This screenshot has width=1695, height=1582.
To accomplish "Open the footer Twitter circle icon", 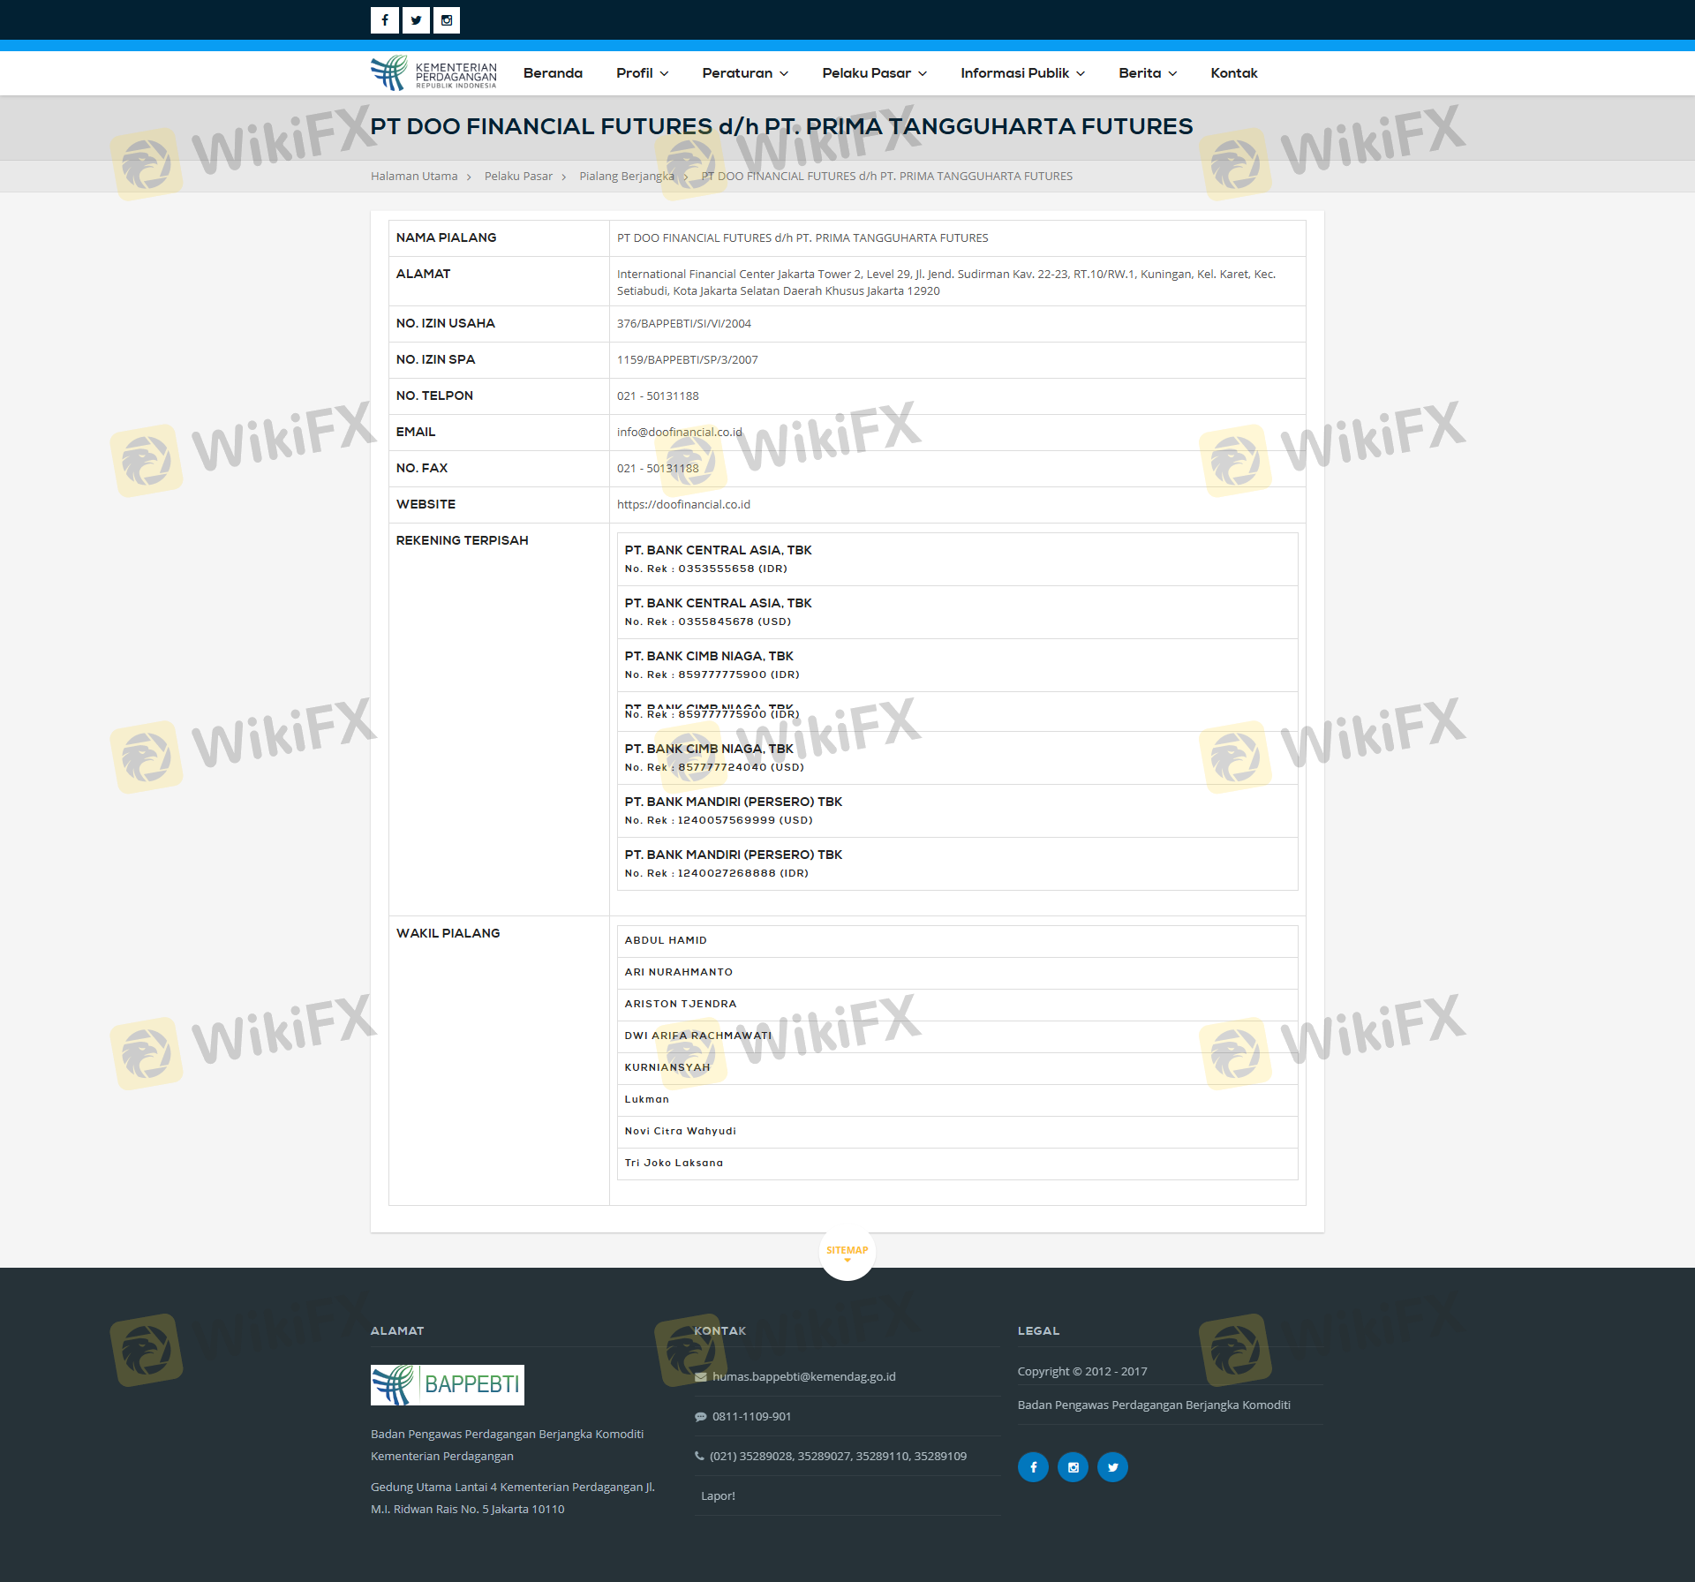I will pos(1112,1467).
